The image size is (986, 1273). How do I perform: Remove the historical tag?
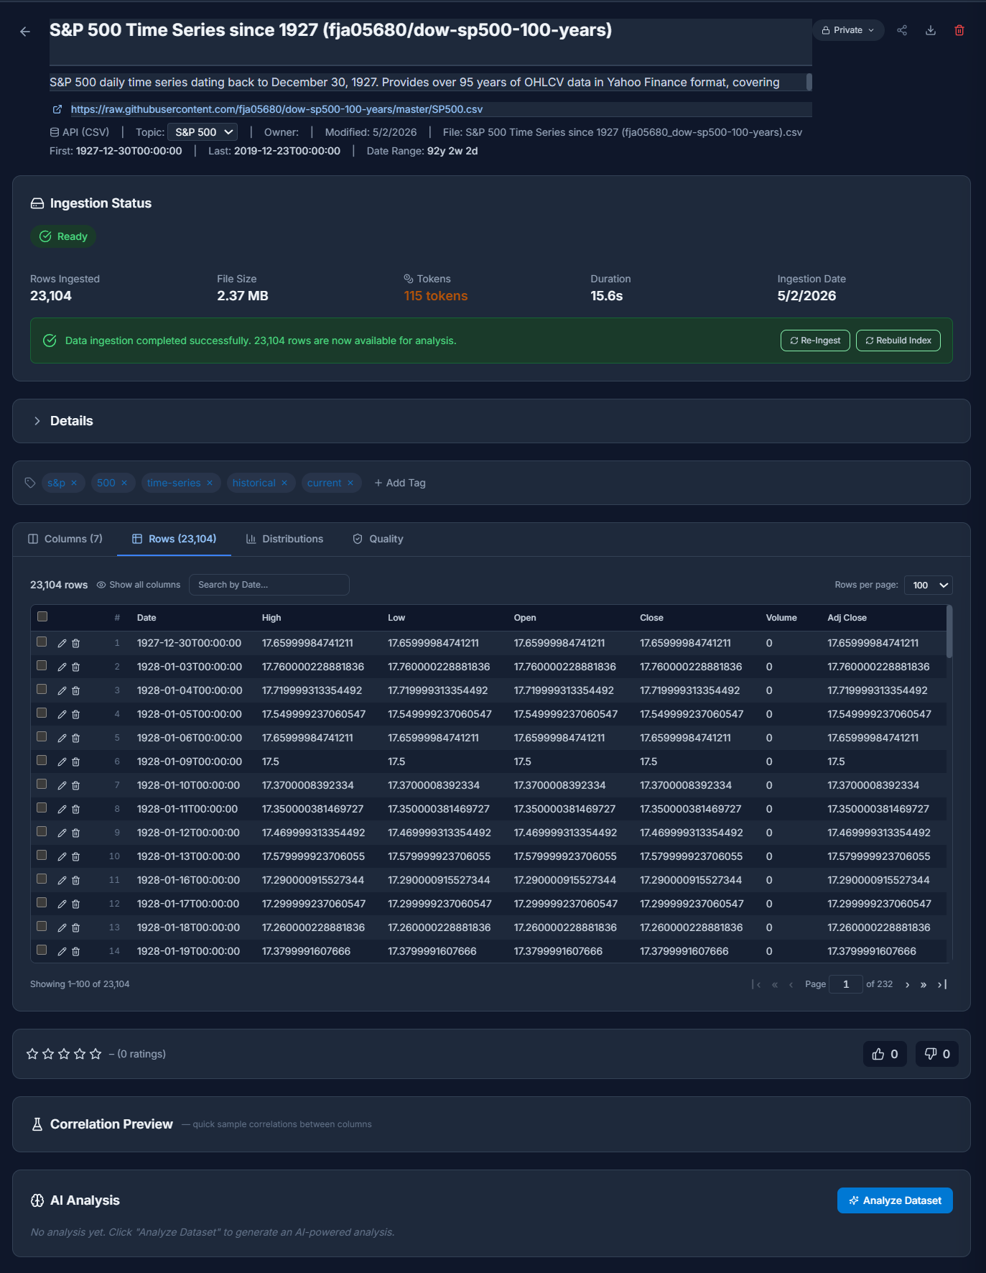pyautogui.click(x=284, y=483)
